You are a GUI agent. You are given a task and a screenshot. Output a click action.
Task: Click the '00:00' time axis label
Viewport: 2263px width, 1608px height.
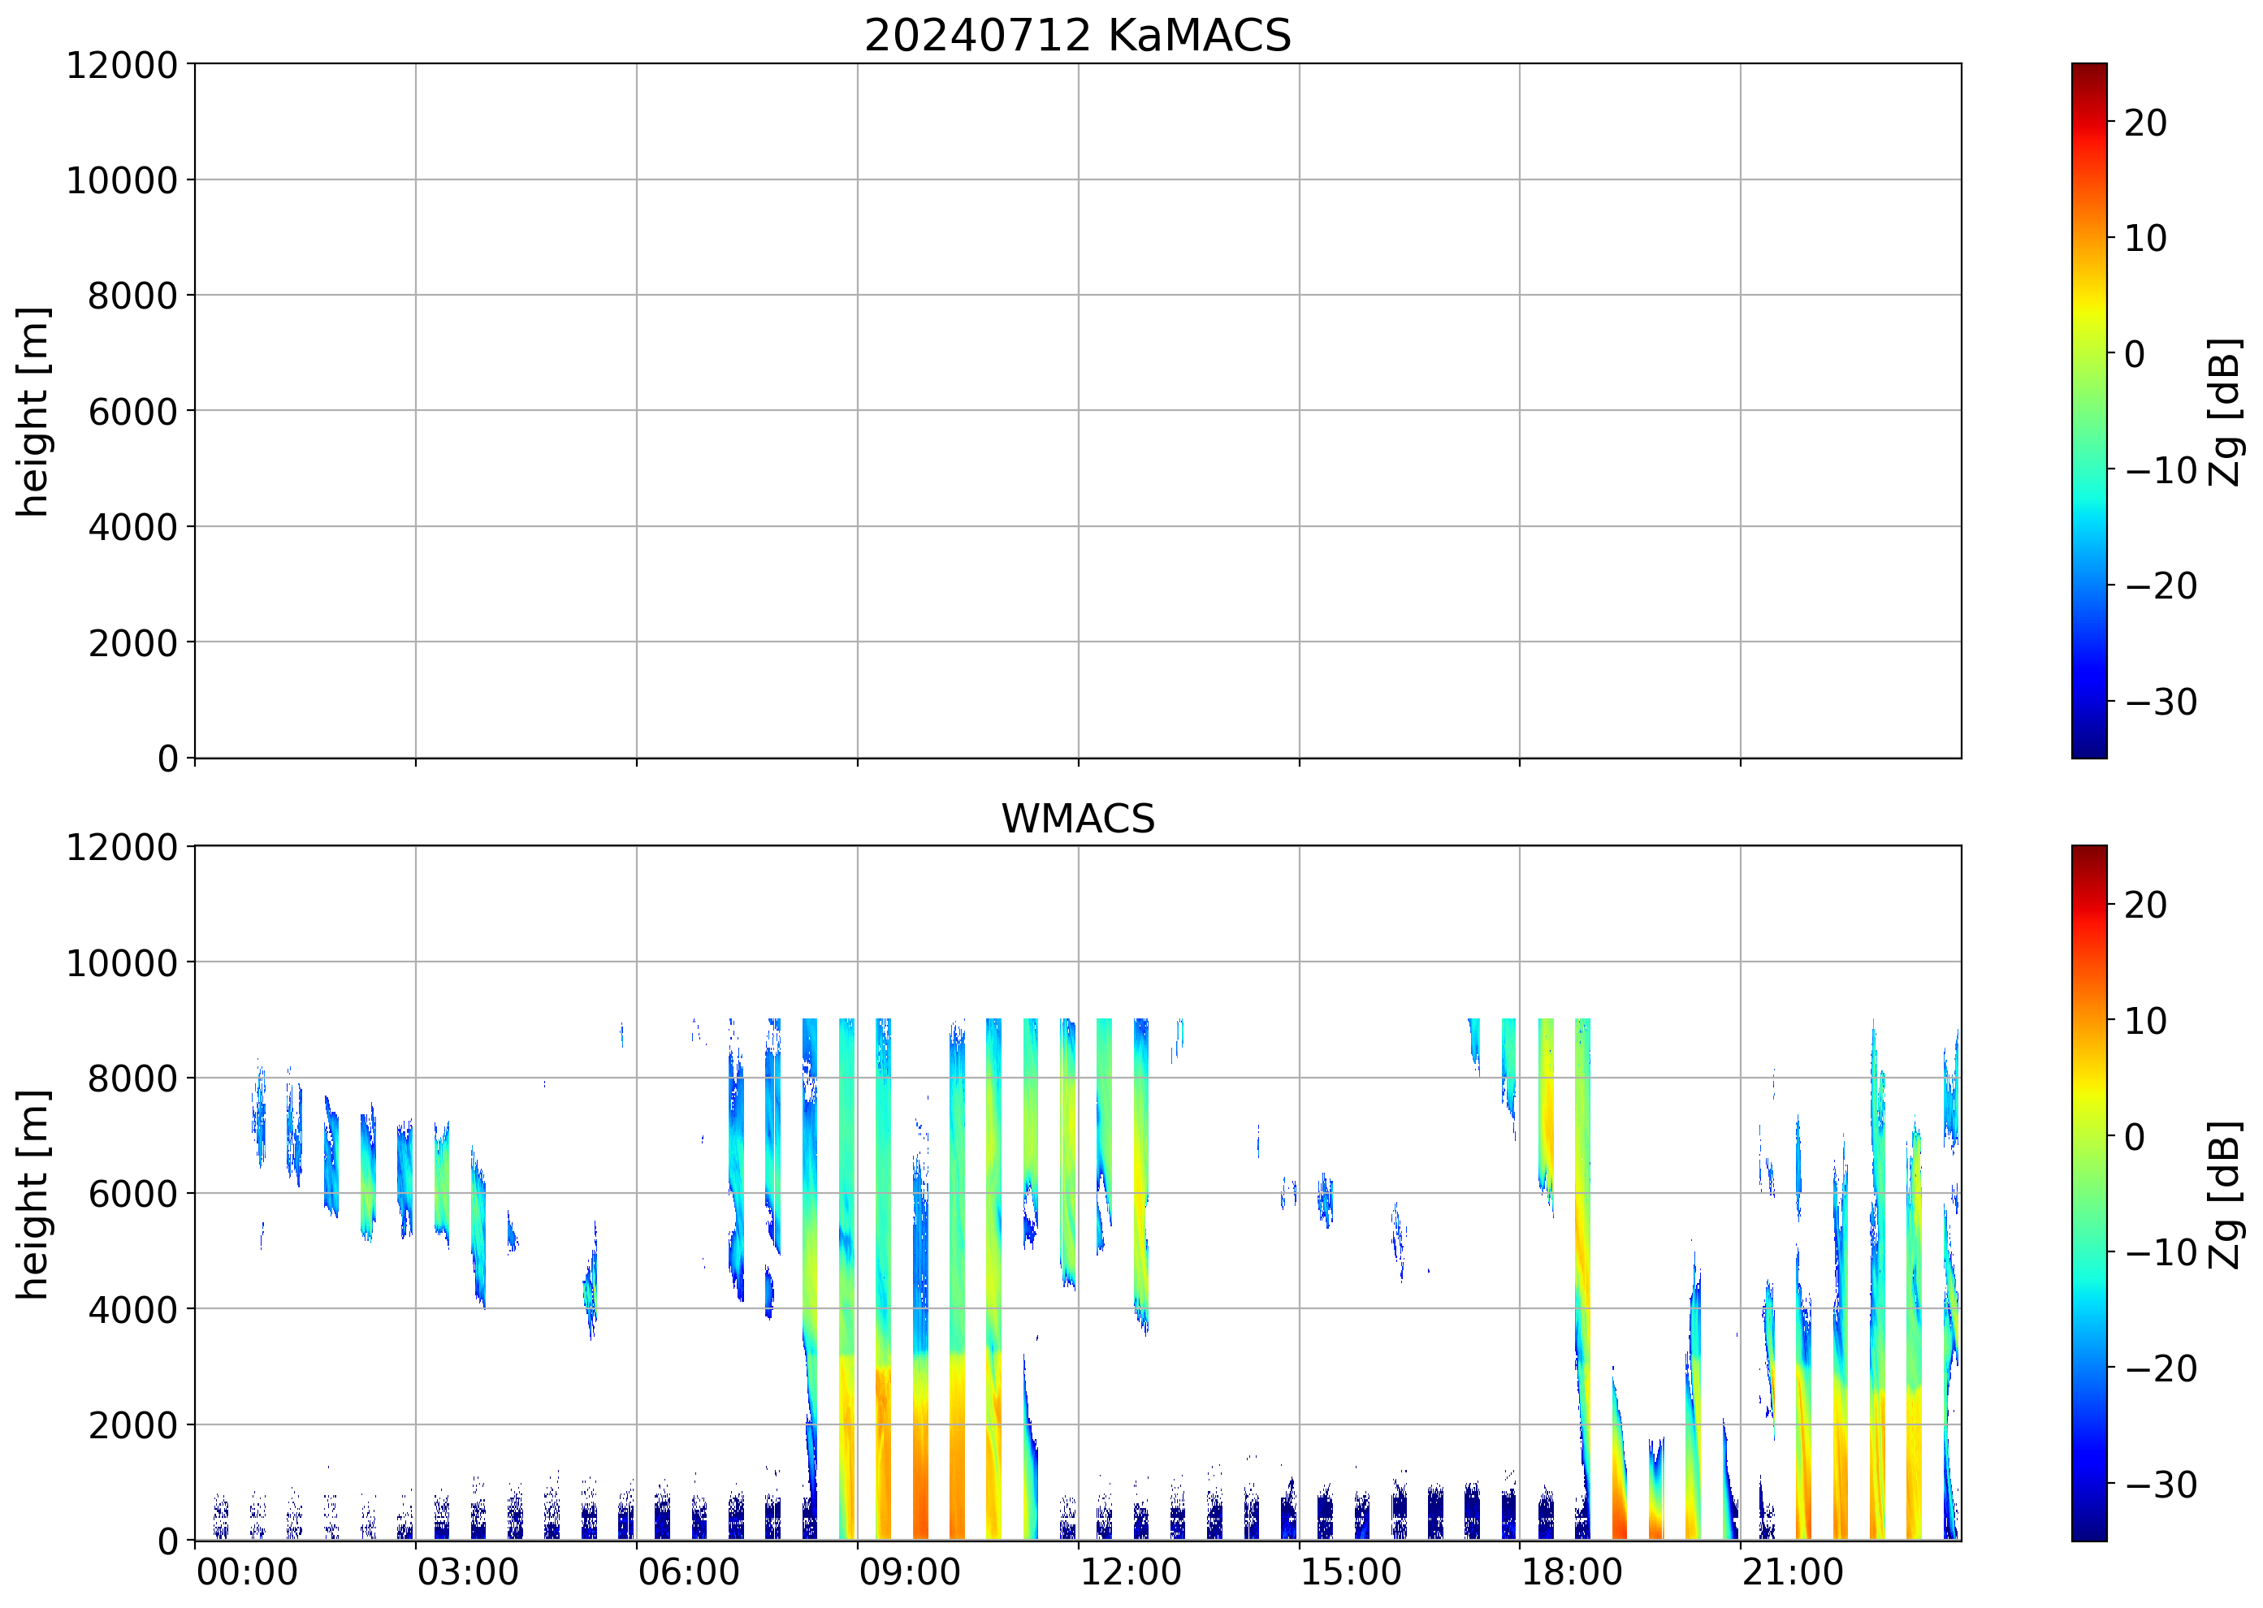pos(247,1572)
